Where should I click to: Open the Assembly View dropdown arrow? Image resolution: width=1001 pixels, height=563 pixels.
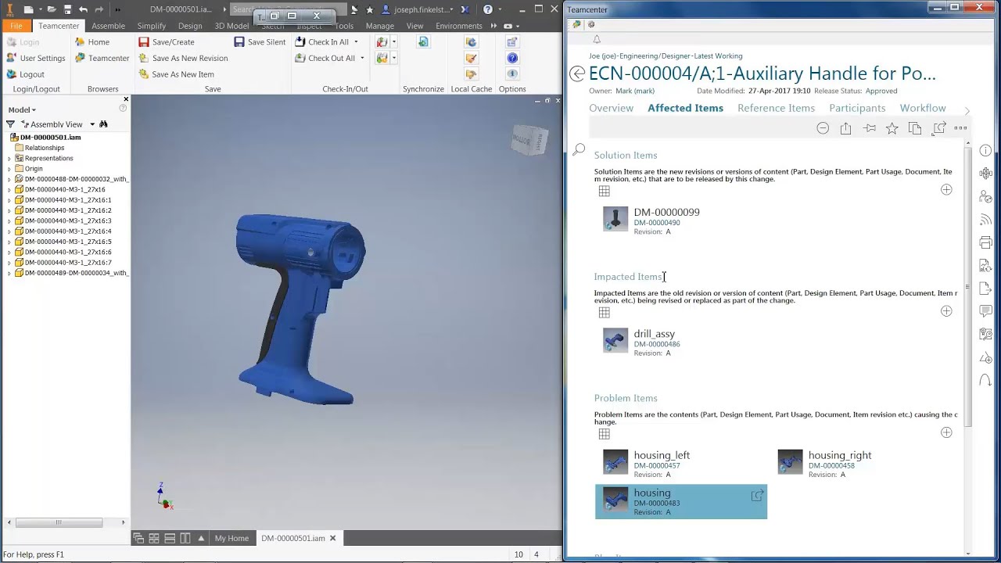[92, 124]
